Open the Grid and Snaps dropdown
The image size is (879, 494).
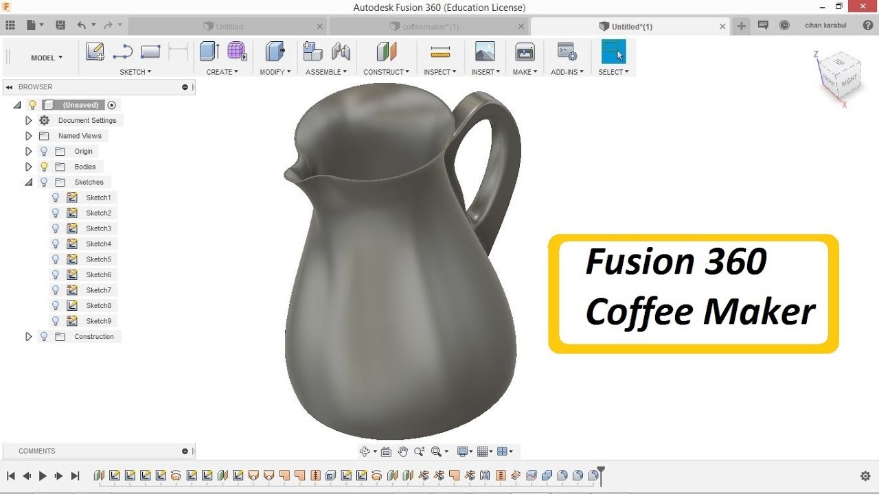click(x=486, y=451)
